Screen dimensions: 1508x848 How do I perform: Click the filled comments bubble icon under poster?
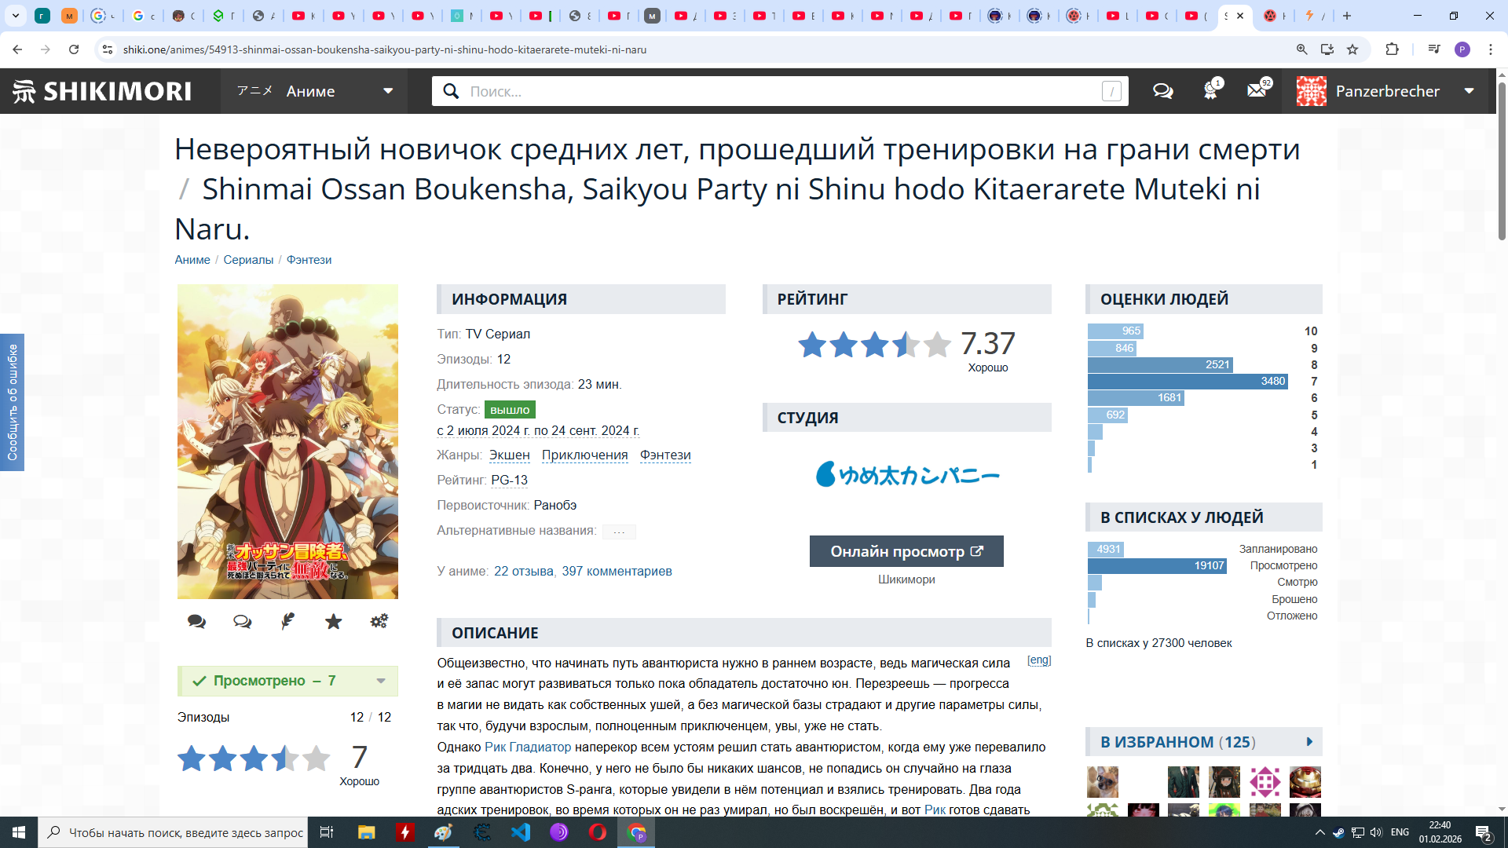(196, 622)
